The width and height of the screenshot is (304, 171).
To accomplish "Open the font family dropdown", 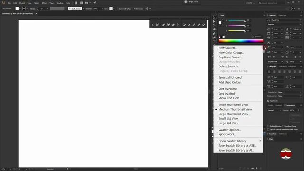I will [301, 20].
